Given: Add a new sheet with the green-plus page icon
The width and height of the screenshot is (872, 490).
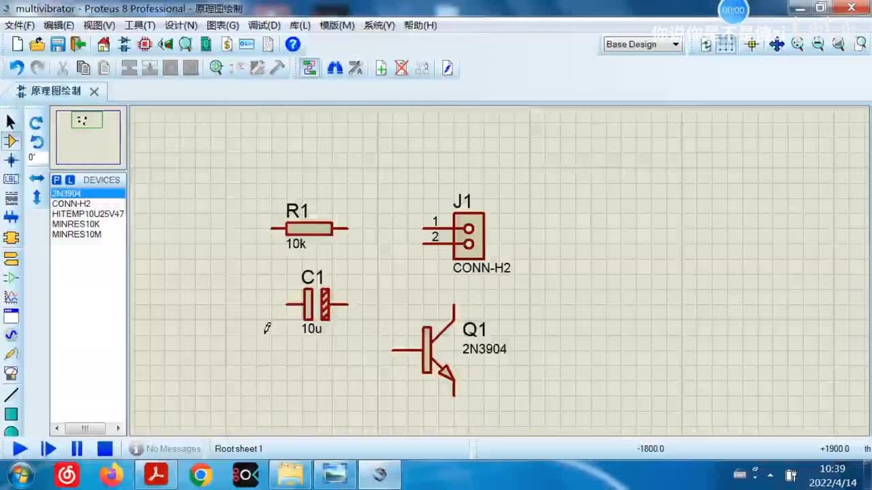Looking at the screenshot, I should pos(381,68).
